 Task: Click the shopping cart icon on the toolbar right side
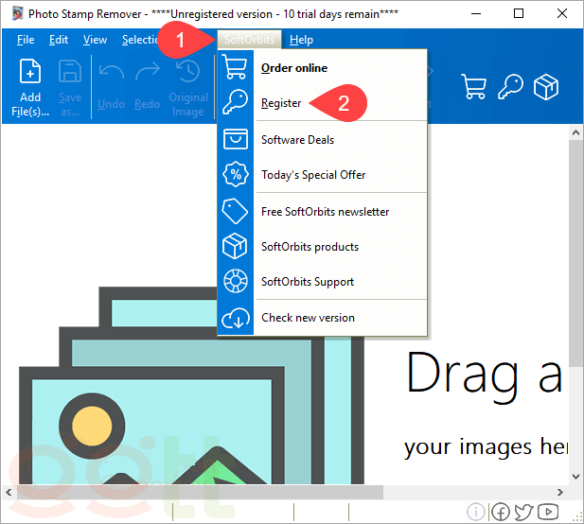click(x=473, y=87)
